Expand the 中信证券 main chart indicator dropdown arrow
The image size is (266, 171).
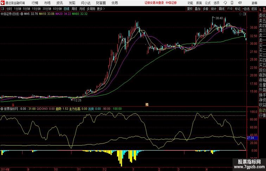22,14
